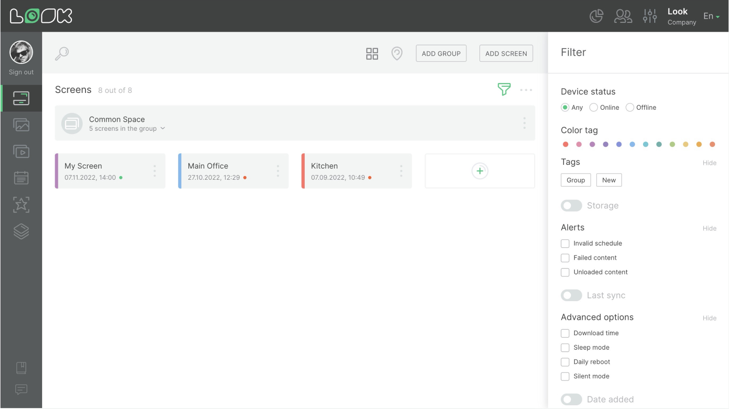The image size is (729, 409).
Task: Open the En language dropdown
Action: [711, 16]
